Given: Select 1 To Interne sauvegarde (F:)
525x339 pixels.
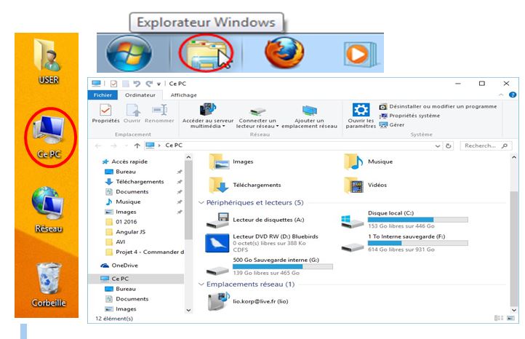Looking at the screenshot, I should click(x=404, y=243).
